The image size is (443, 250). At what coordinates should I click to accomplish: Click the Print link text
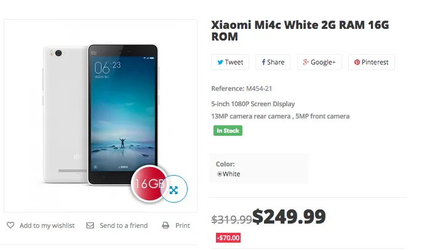[183, 225]
